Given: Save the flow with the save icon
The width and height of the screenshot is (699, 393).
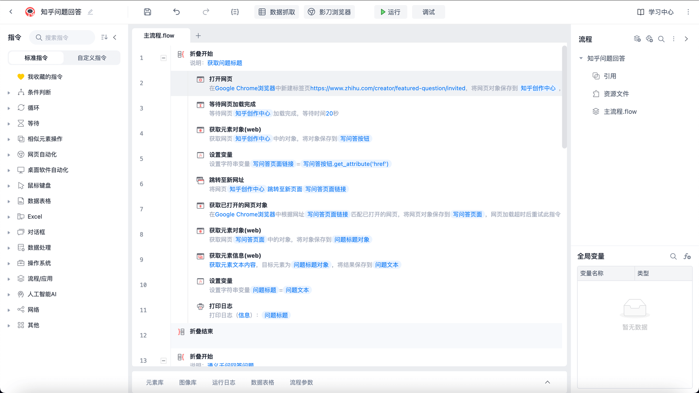Looking at the screenshot, I should pos(147,12).
